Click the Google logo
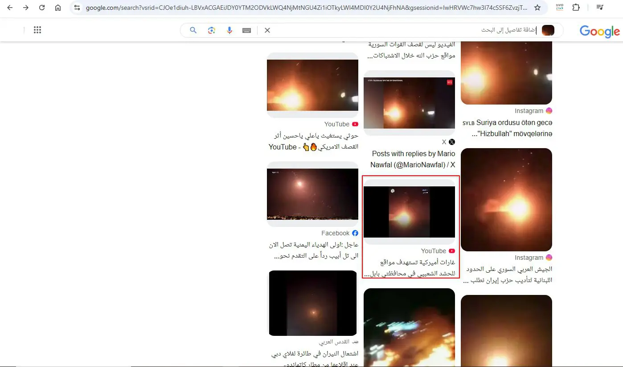The image size is (623, 367). point(599,31)
